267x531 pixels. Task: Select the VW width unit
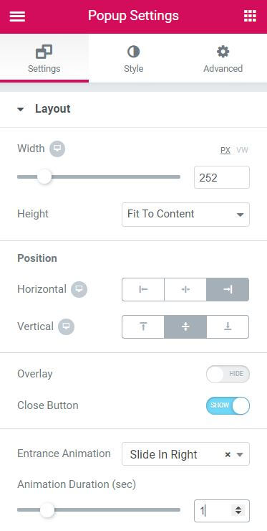[x=243, y=150]
